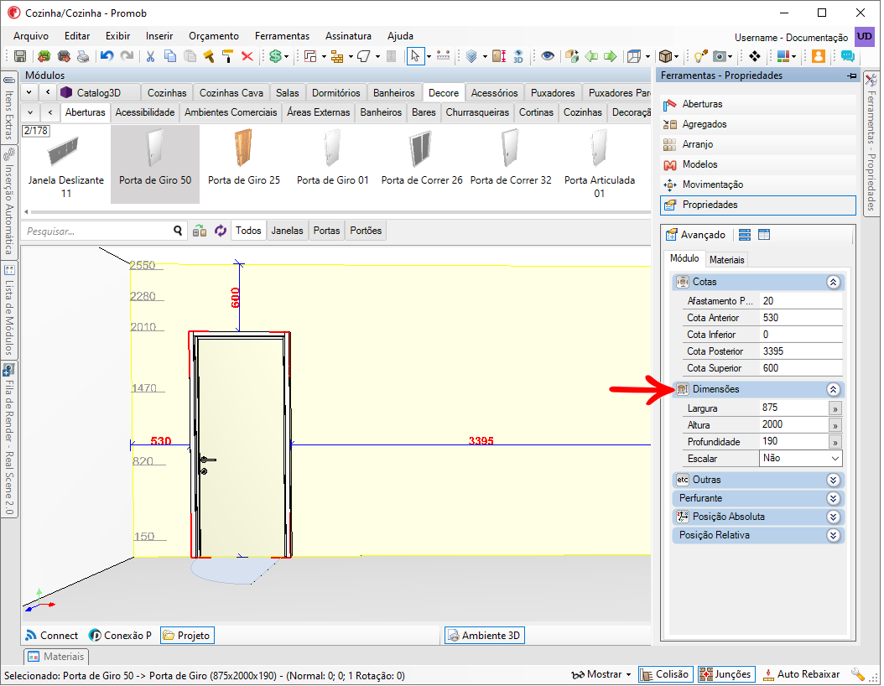Click the magnifier search icon
This screenshot has height=686, width=884.
tap(178, 231)
